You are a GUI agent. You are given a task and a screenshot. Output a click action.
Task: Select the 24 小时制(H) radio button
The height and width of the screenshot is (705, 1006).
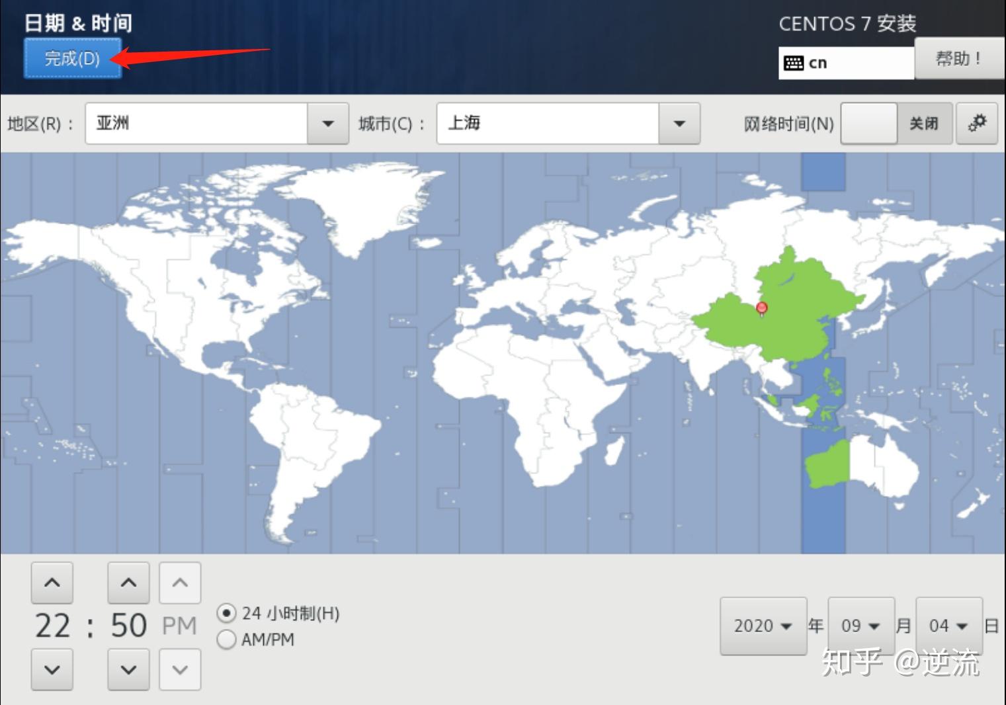point(226,614)
